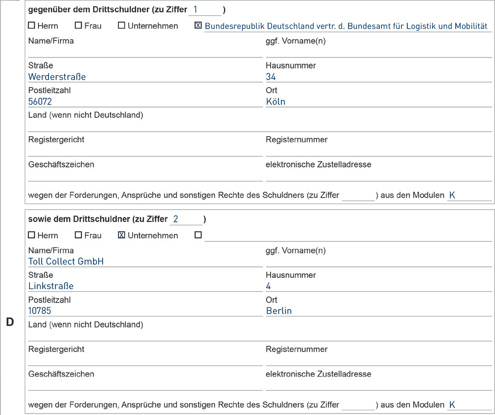Click the Postleitzahl field showing 10785

145,311
